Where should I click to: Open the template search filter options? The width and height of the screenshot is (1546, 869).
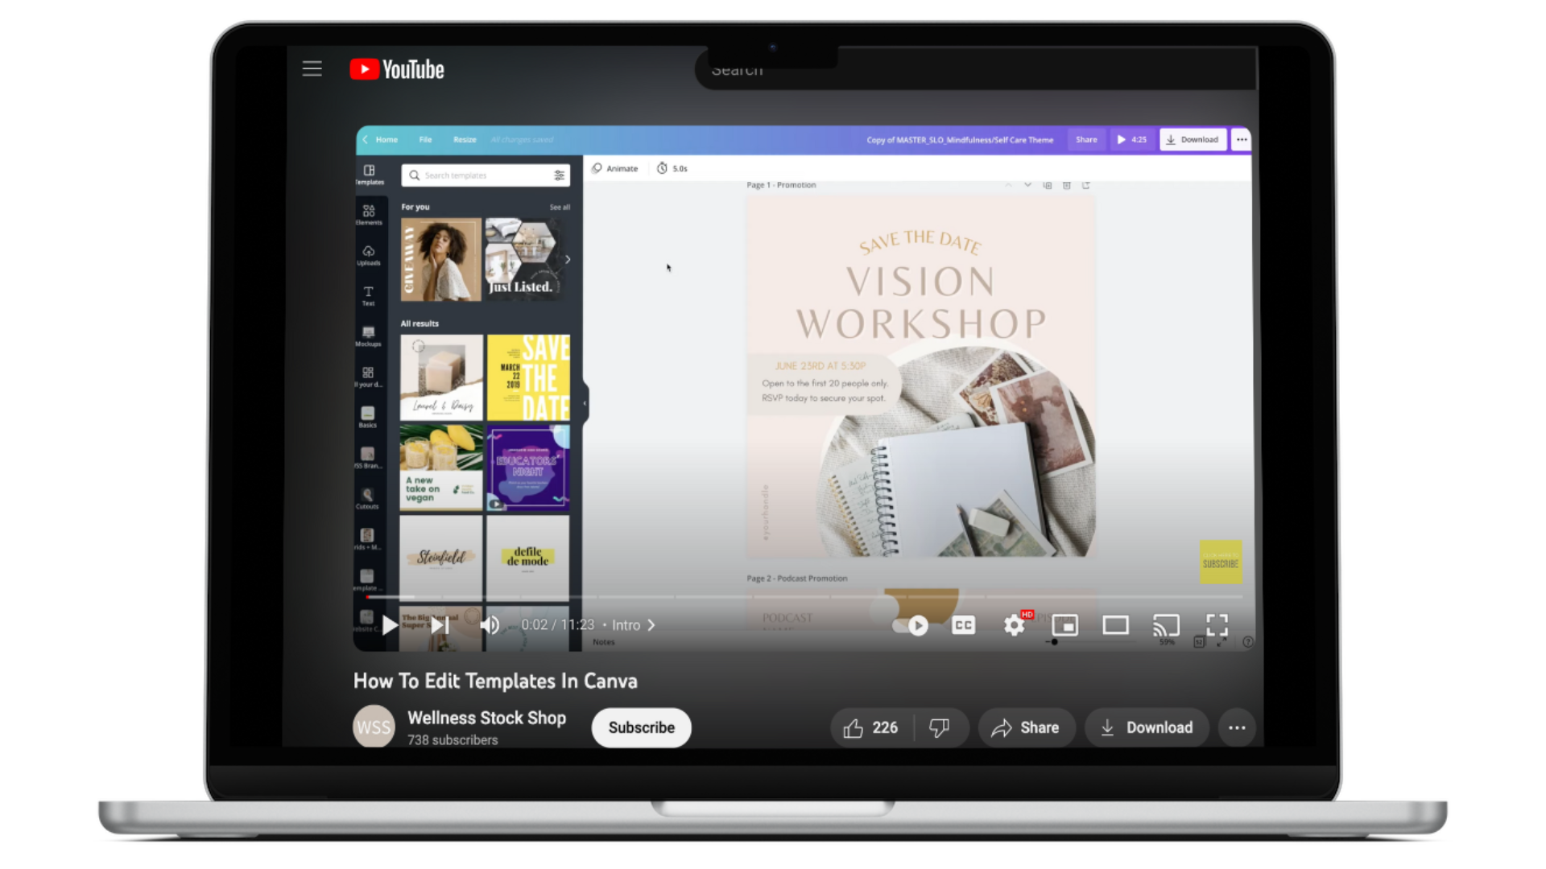tap(559, 175)
